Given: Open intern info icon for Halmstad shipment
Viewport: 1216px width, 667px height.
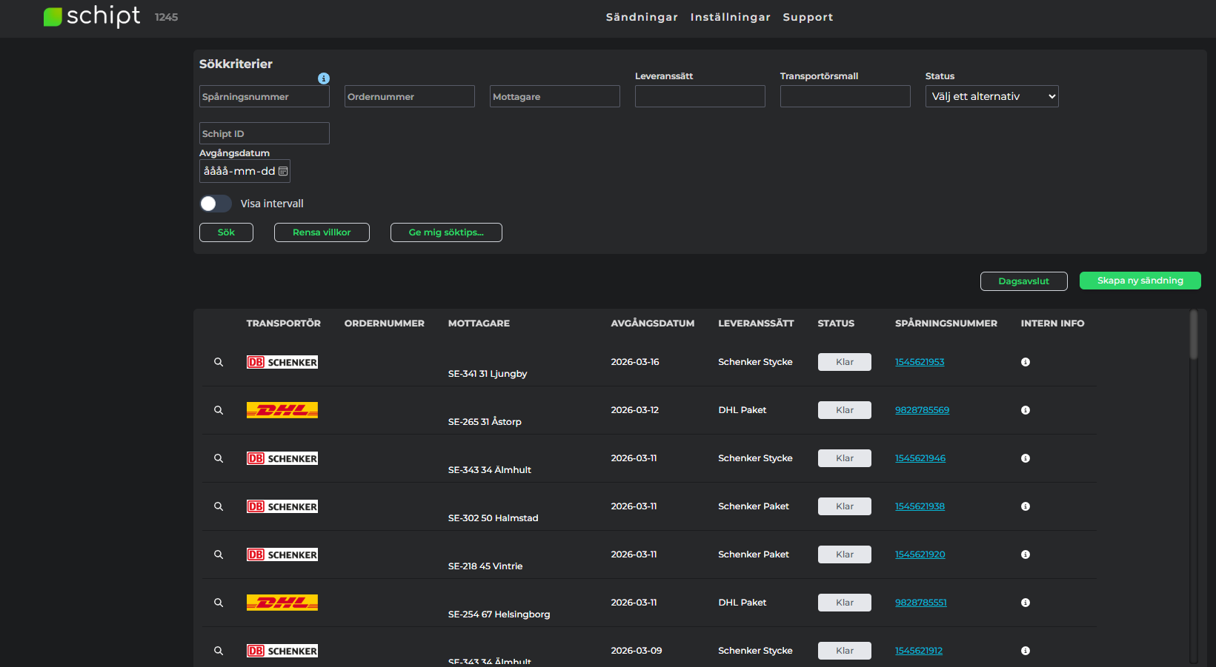Looking at the screenshot, I should 1026,506.
